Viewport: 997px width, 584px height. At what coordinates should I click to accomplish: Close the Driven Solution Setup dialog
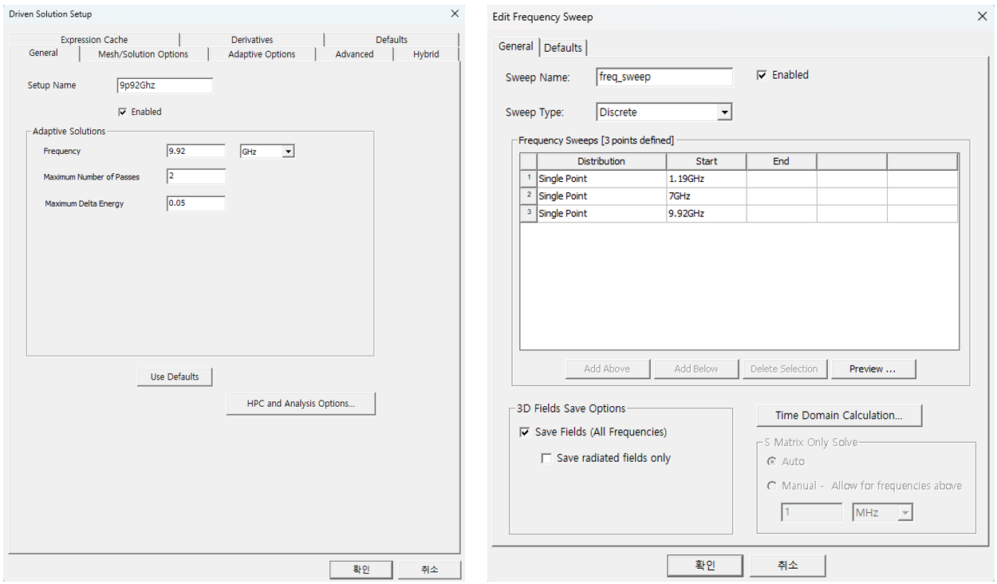(455, 14)
